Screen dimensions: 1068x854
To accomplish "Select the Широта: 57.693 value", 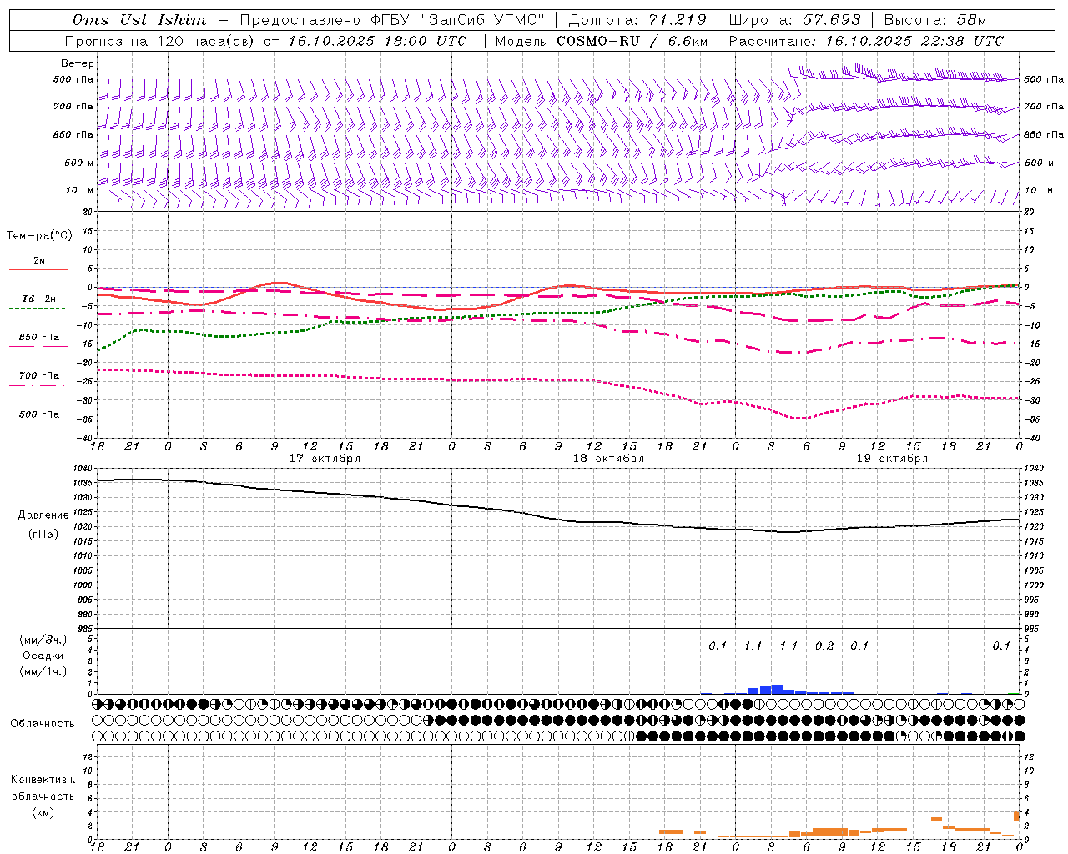I will coord(794,20).
